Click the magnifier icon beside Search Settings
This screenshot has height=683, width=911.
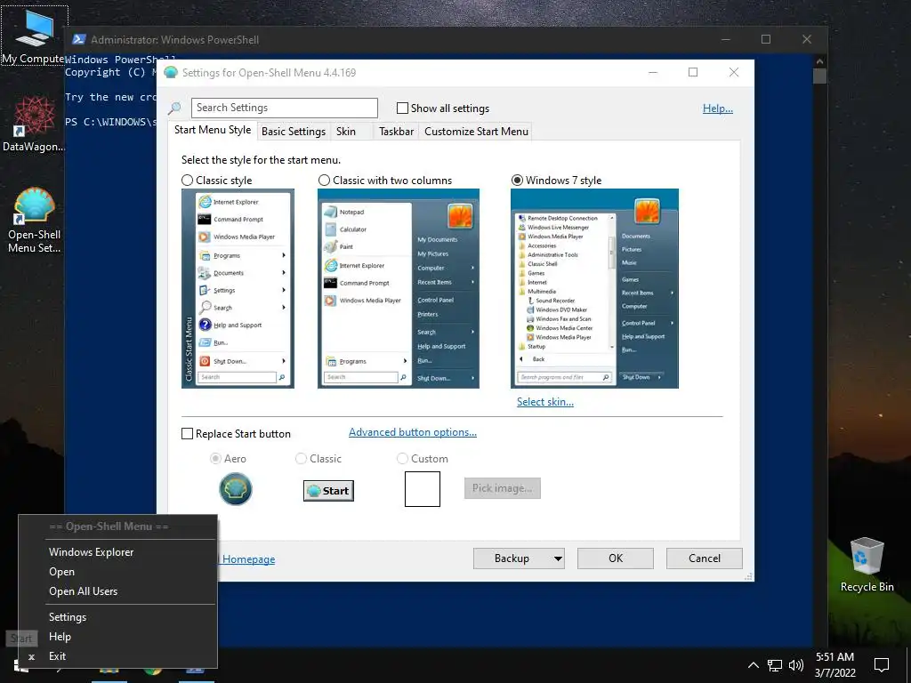(x=174, y=108)
